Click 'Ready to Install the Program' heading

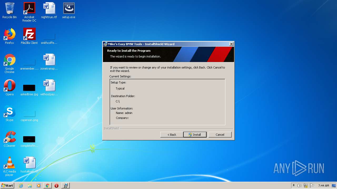[x=129, y=51]
